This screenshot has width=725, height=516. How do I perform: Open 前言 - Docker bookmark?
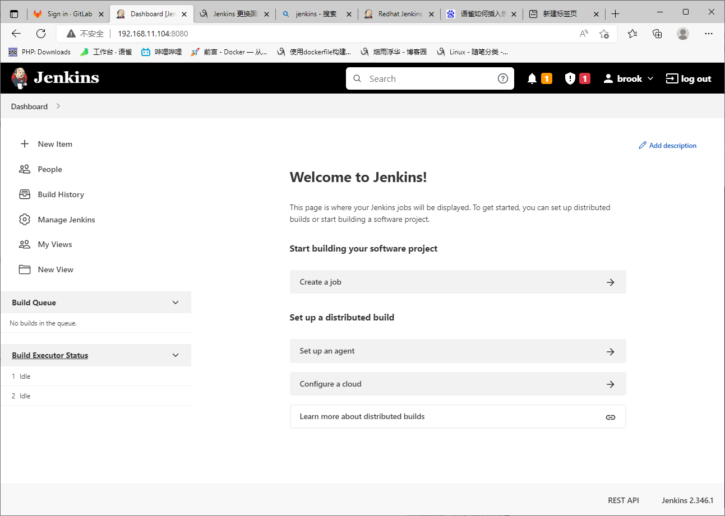[x=229, y=52]
